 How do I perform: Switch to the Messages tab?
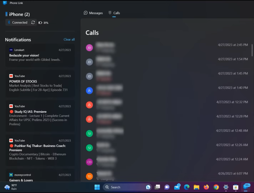pos(93,13)
